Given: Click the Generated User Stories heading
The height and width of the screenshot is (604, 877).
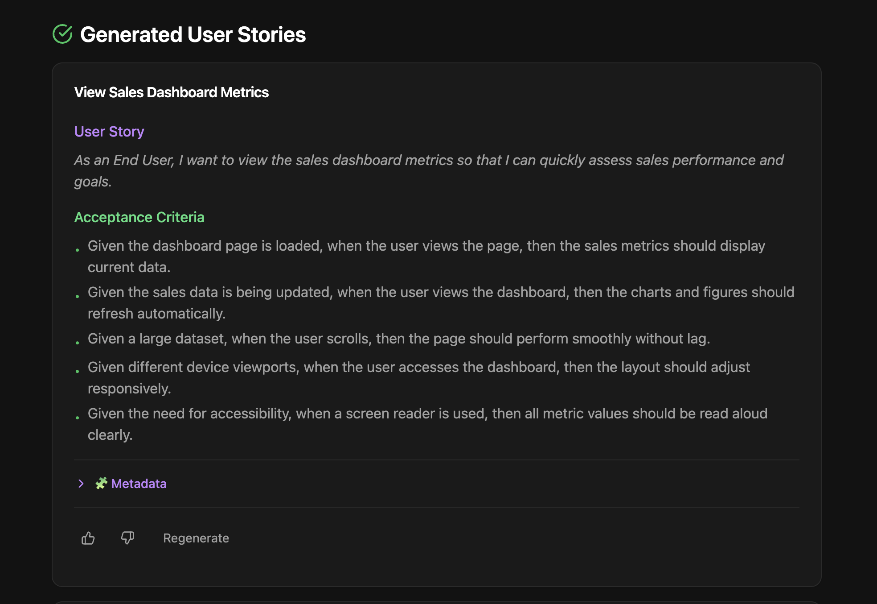Looking at the screenshot, I should pyautogui.click(x=193, y=34).
